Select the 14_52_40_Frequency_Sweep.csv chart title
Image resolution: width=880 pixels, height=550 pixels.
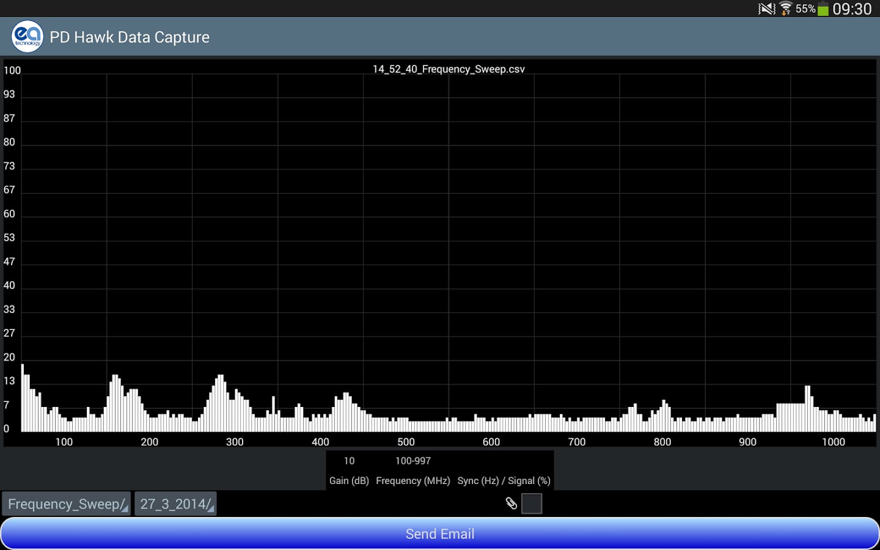[x=449, y=69]
